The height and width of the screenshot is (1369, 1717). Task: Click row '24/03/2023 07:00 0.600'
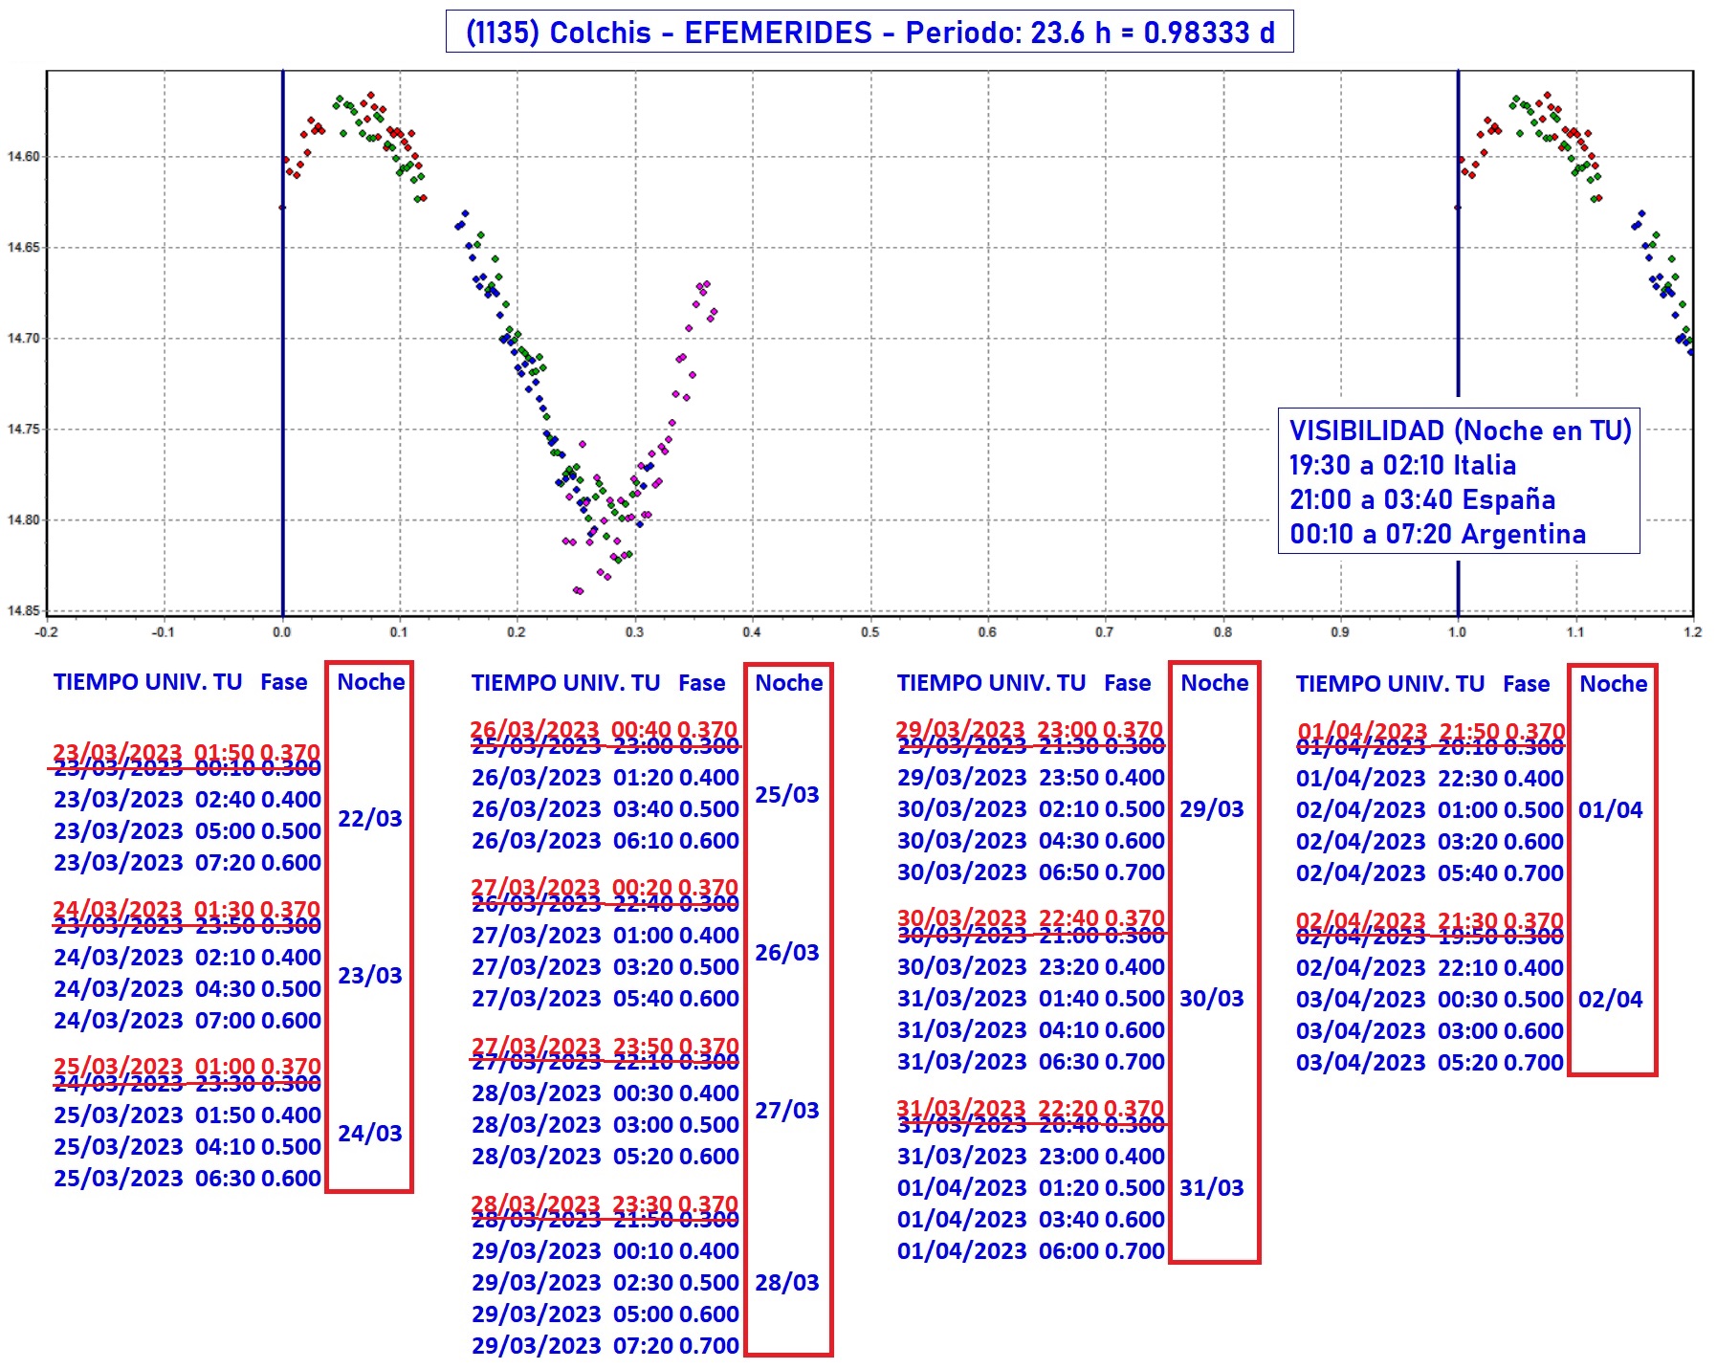click(187, 1021)
